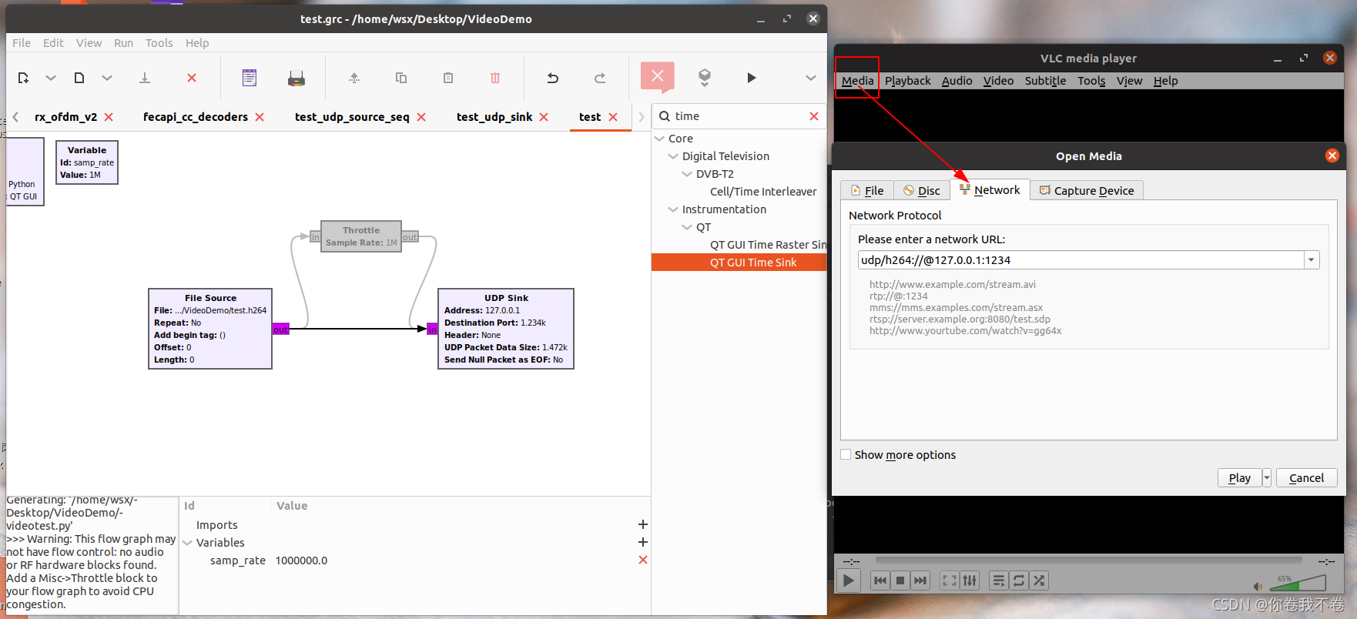Open dropdown next to new flow graph
Viewport: 1357px width, 619px height.
pyautogui.click(x=51, y=78)
